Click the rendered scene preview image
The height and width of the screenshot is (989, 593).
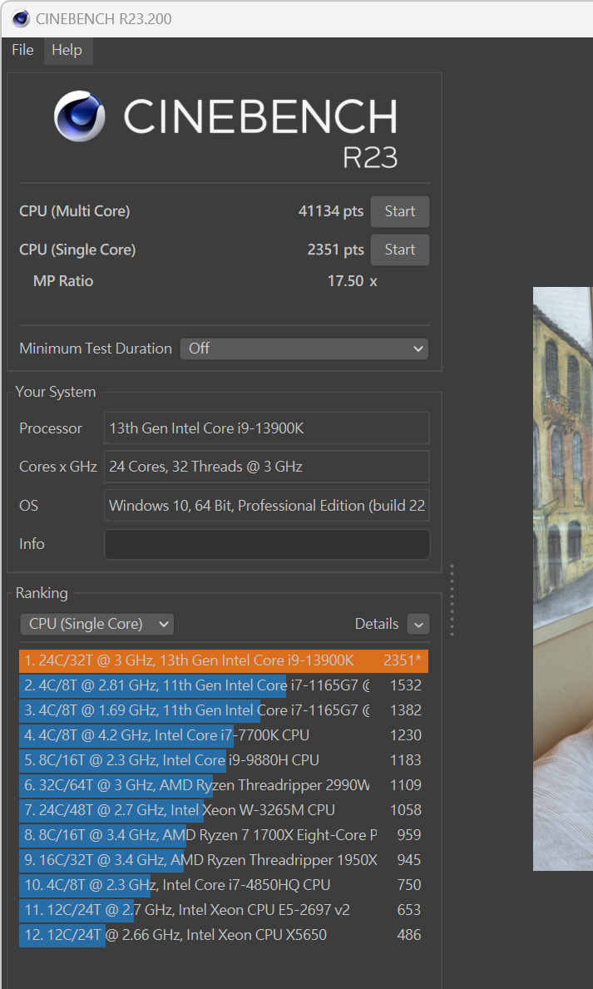[x=563, y=579]
